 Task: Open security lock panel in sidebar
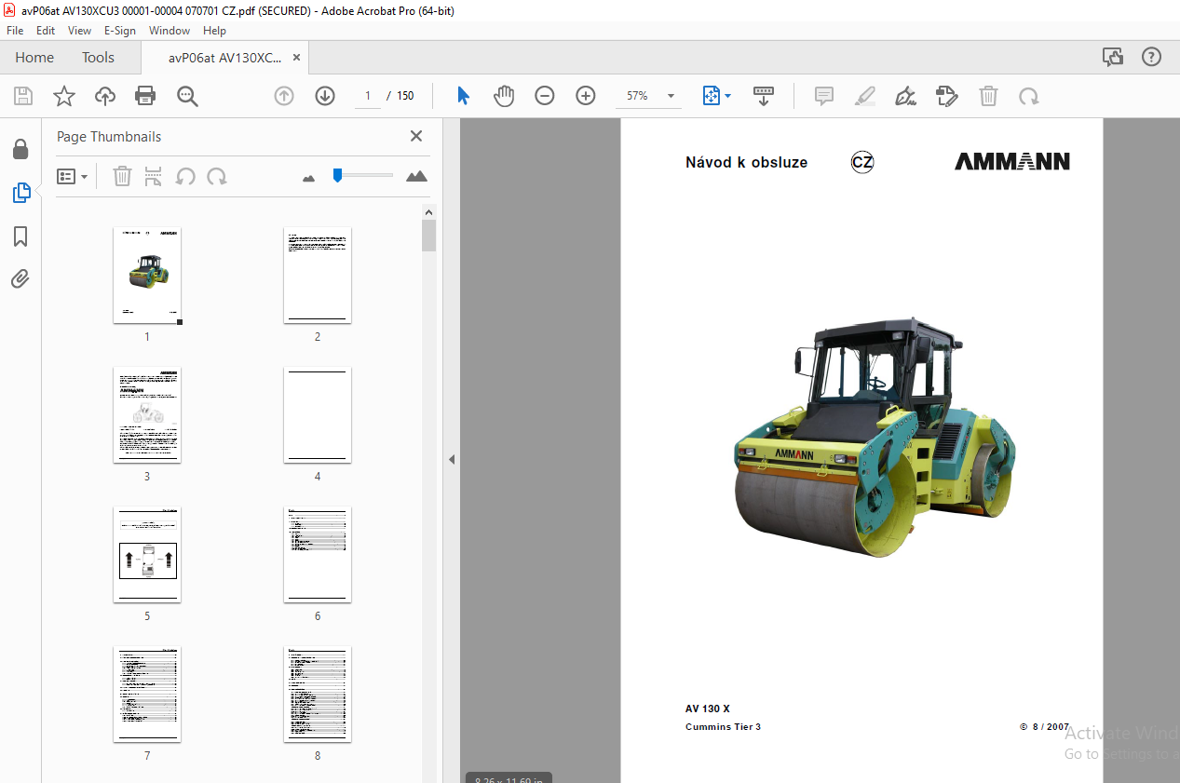20,149
